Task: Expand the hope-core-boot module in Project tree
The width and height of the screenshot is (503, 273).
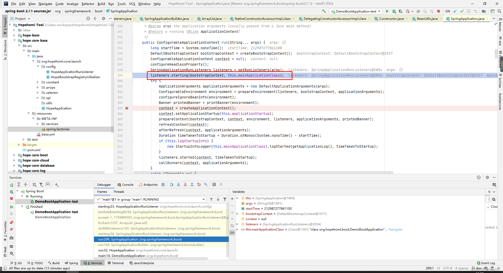Action: 14,155
